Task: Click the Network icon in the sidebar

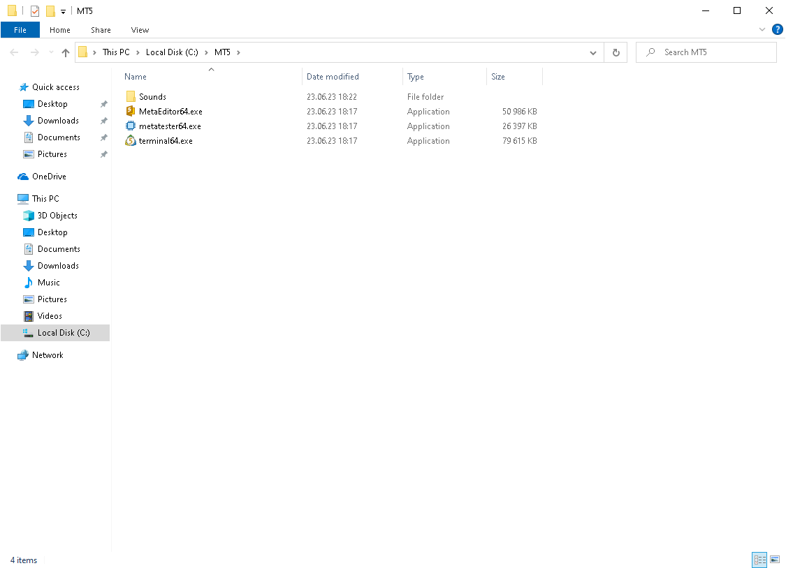Action: pyautogui.click(x=23, y=355)
